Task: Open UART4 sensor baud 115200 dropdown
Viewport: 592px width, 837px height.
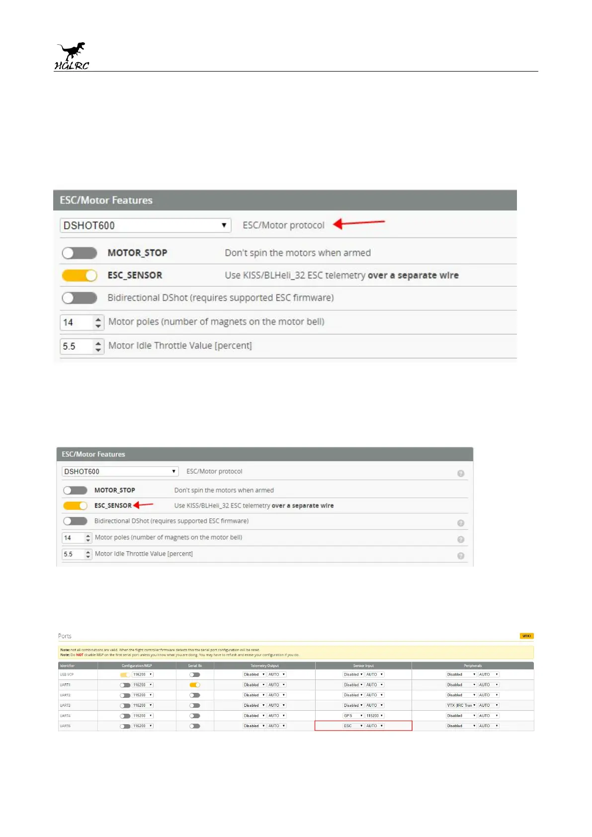Action: [x=375, y=716]
